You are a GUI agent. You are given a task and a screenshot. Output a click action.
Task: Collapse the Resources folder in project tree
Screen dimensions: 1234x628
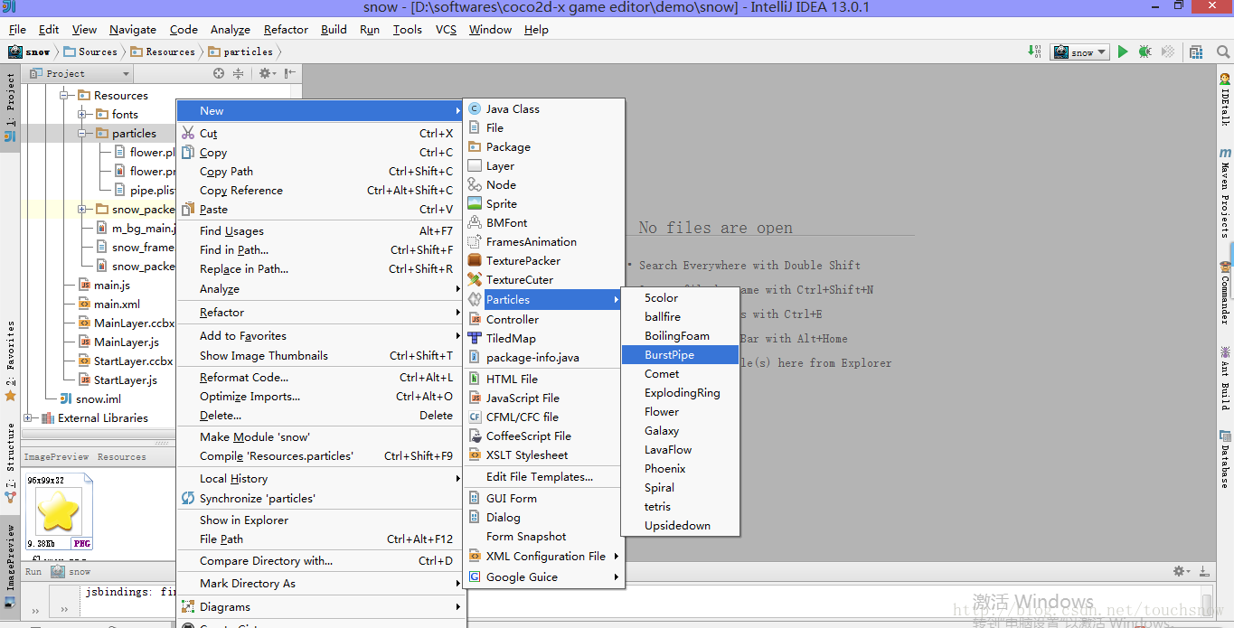(x=64, y=95)
